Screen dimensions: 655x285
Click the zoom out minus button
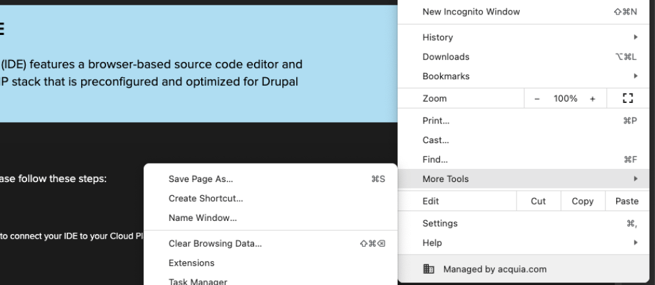(537, 99)
